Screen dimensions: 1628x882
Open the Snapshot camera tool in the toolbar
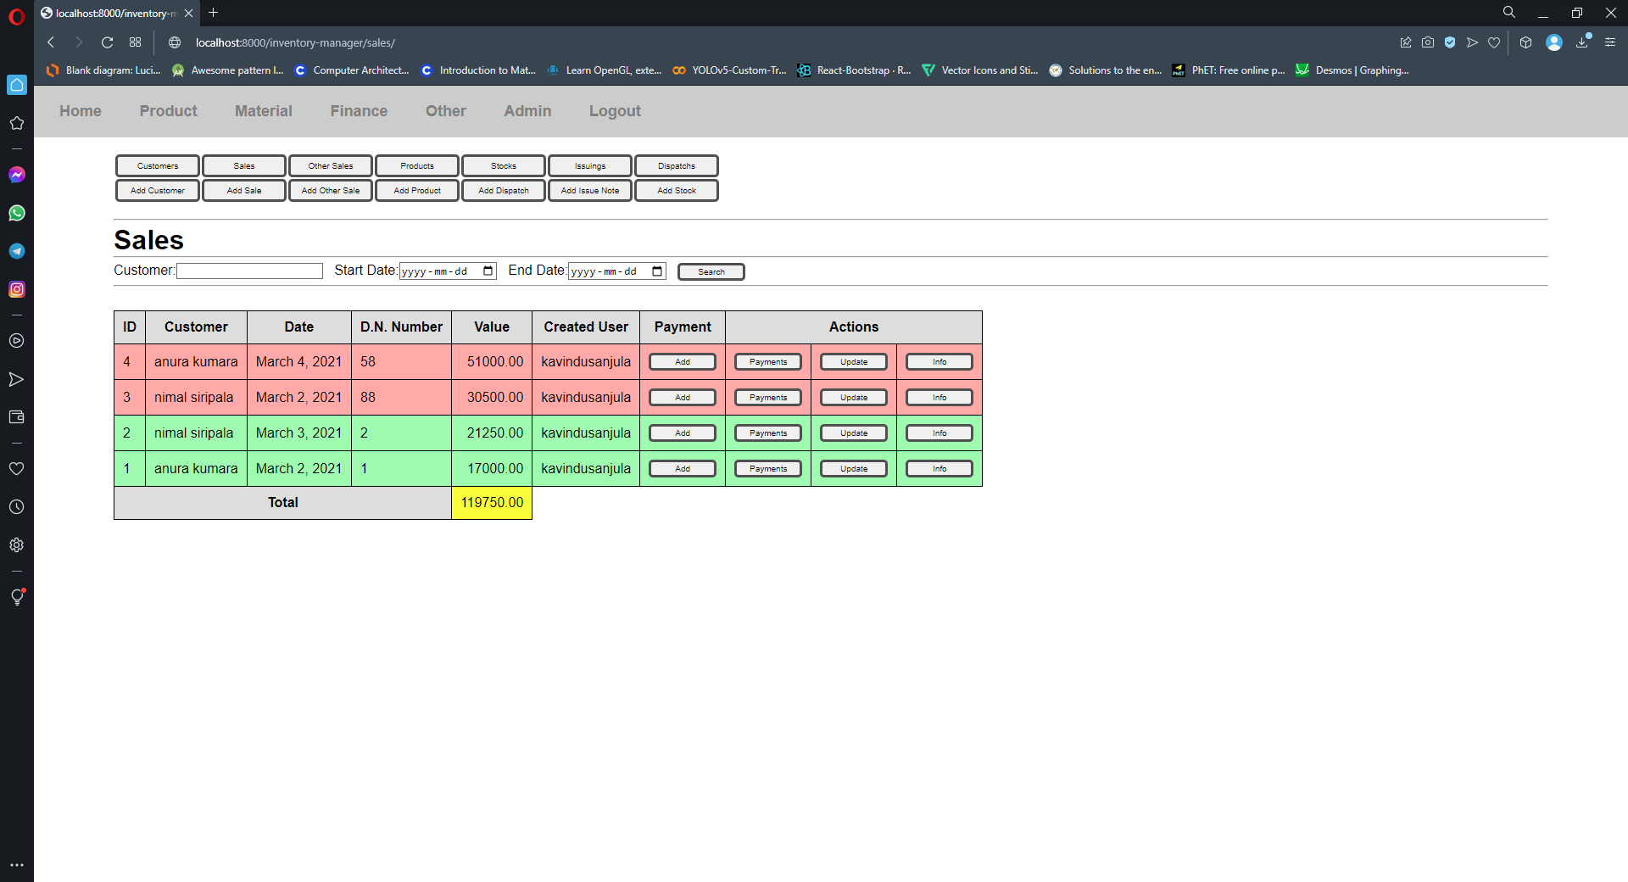(x=1428, y=42)
